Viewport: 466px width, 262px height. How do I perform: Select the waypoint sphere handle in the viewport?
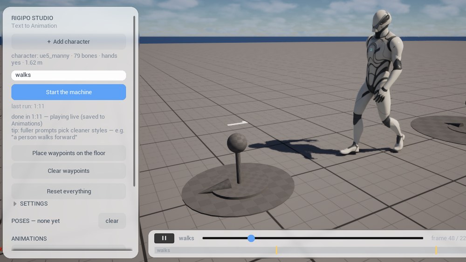click(x=237, y=143)
